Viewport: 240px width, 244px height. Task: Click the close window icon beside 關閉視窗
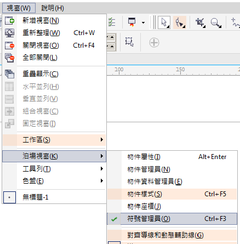pos(9,46)
